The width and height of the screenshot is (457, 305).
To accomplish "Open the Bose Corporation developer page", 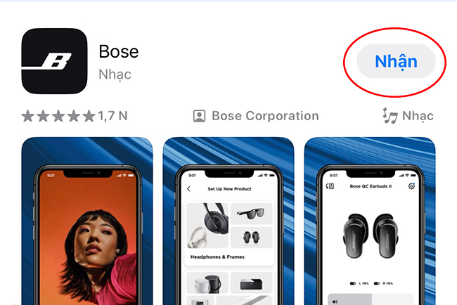I will click(x=265, y=116).
